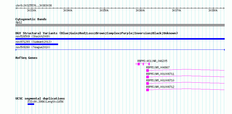Click the chr8:30325576..30383038 coordinate label
The image size is (232, 114).
click(34, 6)
